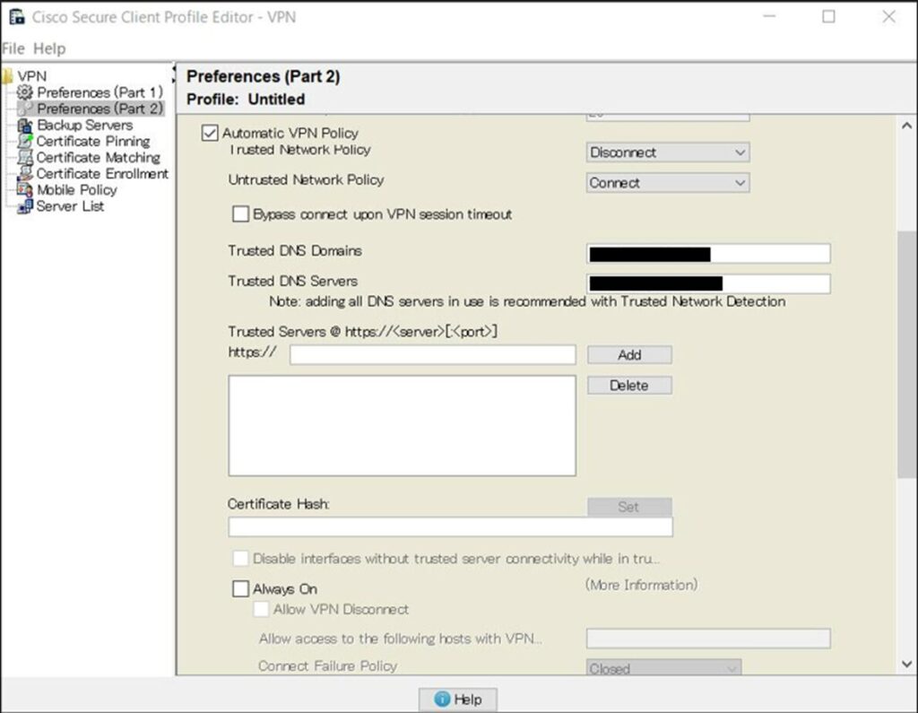Focus the https:// trusted server input

[x=433, y=354]
